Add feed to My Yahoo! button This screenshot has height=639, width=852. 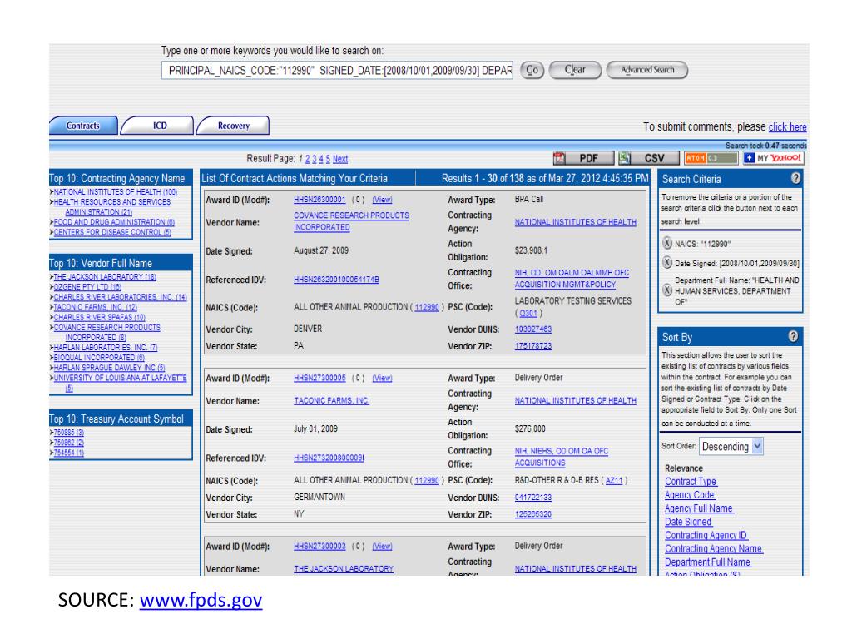click(x=773, y=158)
